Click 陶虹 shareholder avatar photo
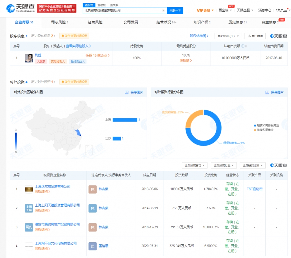This screenshot has height=258, width=291. 29,58
